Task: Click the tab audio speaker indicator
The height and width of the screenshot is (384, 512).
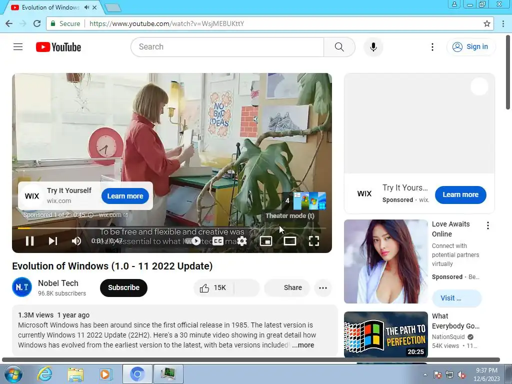Action: 86,7
